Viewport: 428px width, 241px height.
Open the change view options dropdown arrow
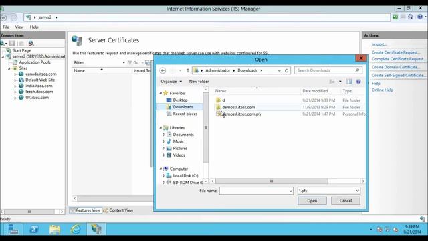(x=340, y=82)
